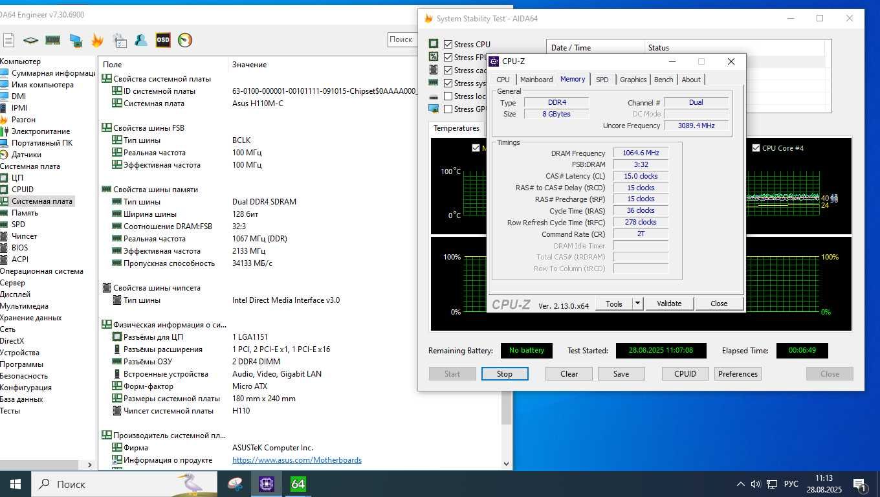Uncheck the Stress FPU checkbox
Viewport: 880px width, 497px height.
448,58
